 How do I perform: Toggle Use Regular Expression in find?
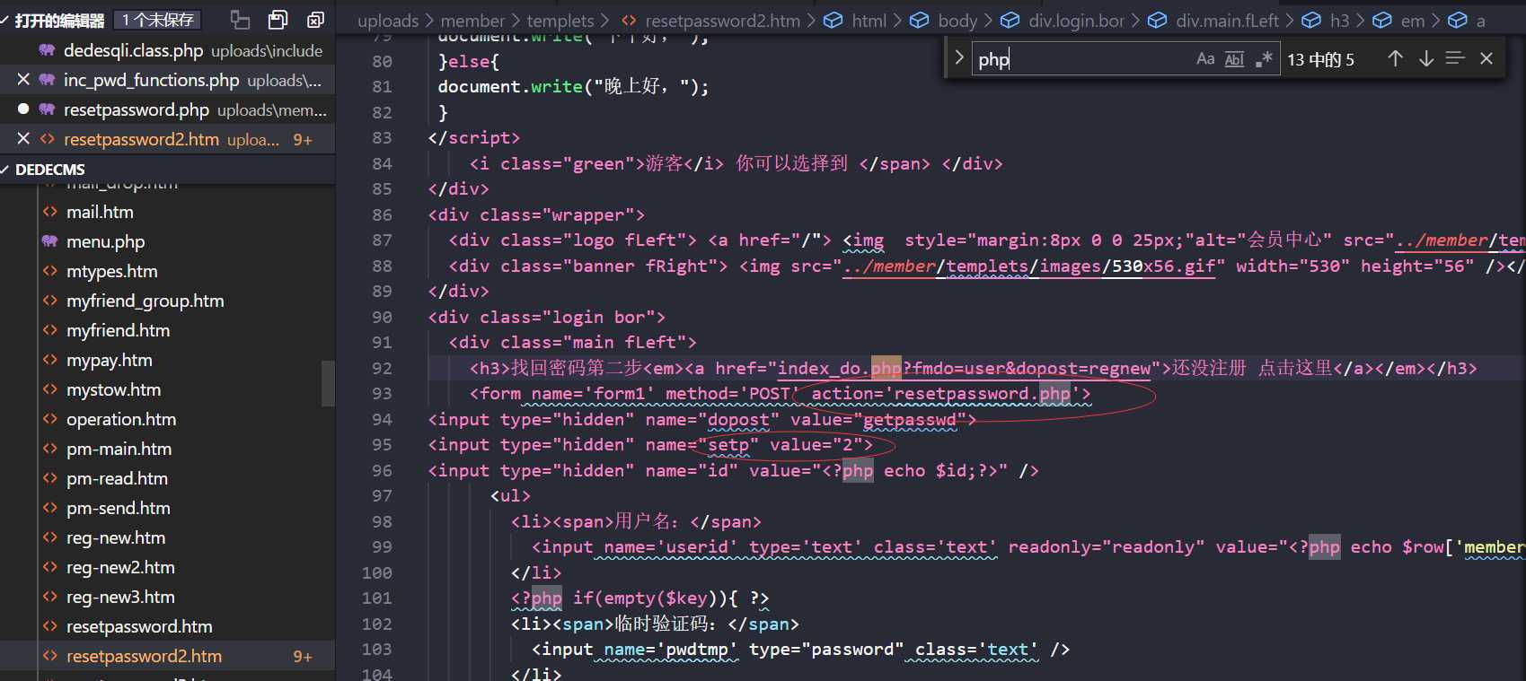(1264, 59)
